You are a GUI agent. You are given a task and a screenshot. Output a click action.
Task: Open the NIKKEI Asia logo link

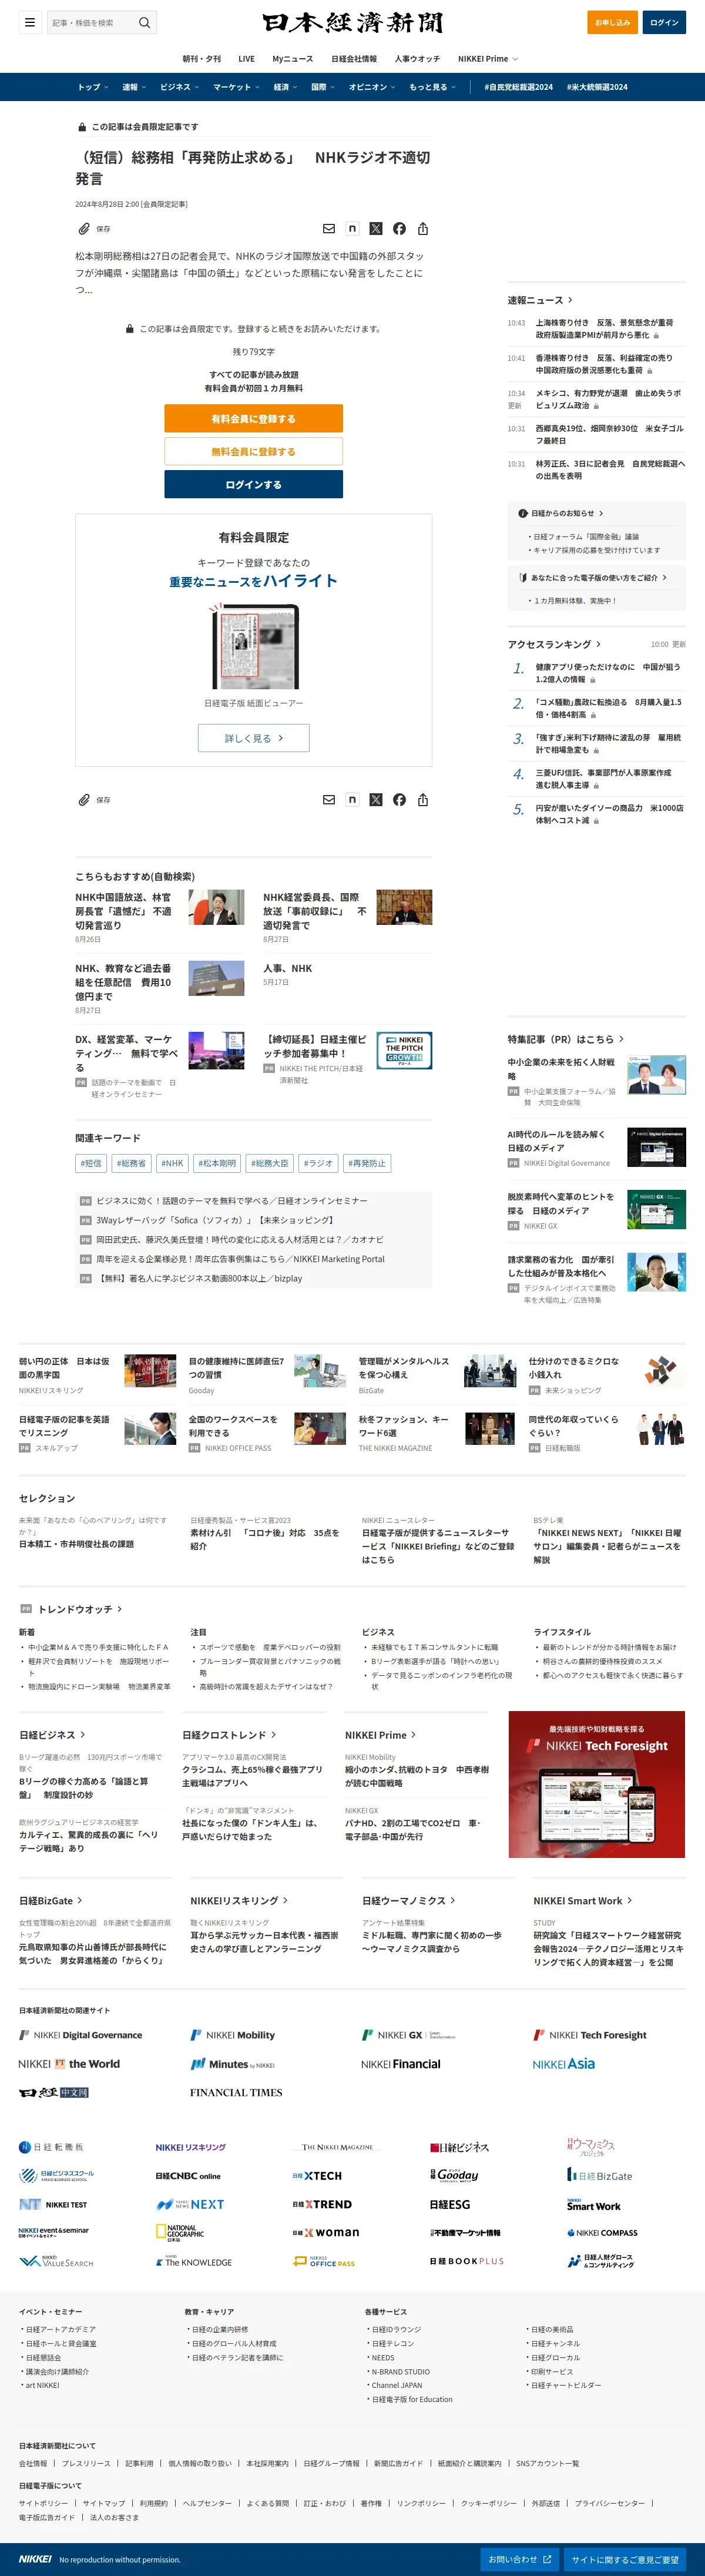tap(564, 2064)
